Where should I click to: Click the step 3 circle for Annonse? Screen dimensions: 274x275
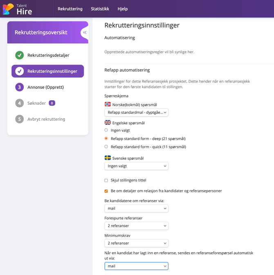click(x=19, y=87)
